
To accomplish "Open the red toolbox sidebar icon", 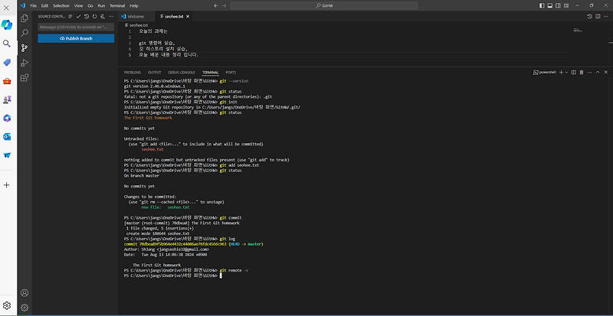I will (x=7, y=81).
